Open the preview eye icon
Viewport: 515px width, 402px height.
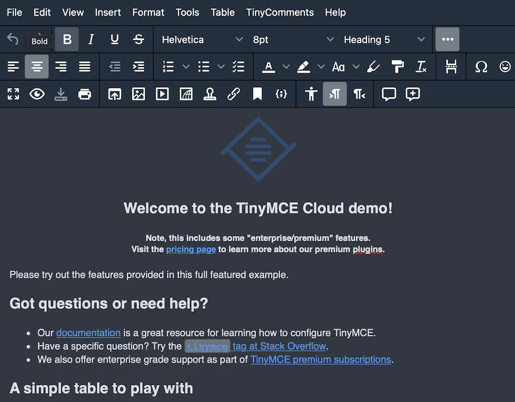[x=37, y=94]
